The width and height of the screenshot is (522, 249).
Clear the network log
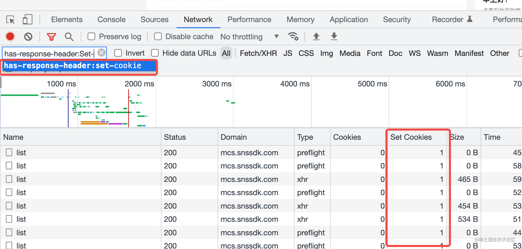click(28, 37)
